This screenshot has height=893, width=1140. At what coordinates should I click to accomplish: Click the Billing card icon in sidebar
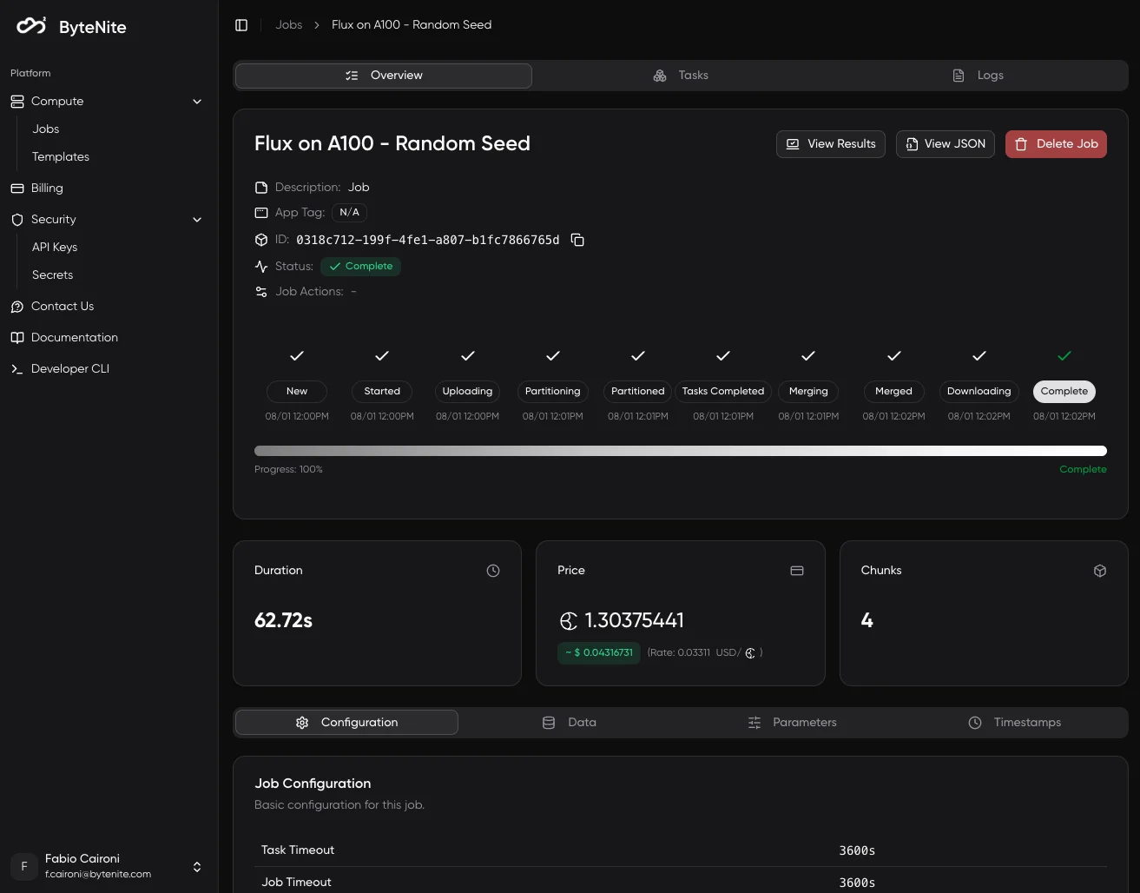point(17,189)
